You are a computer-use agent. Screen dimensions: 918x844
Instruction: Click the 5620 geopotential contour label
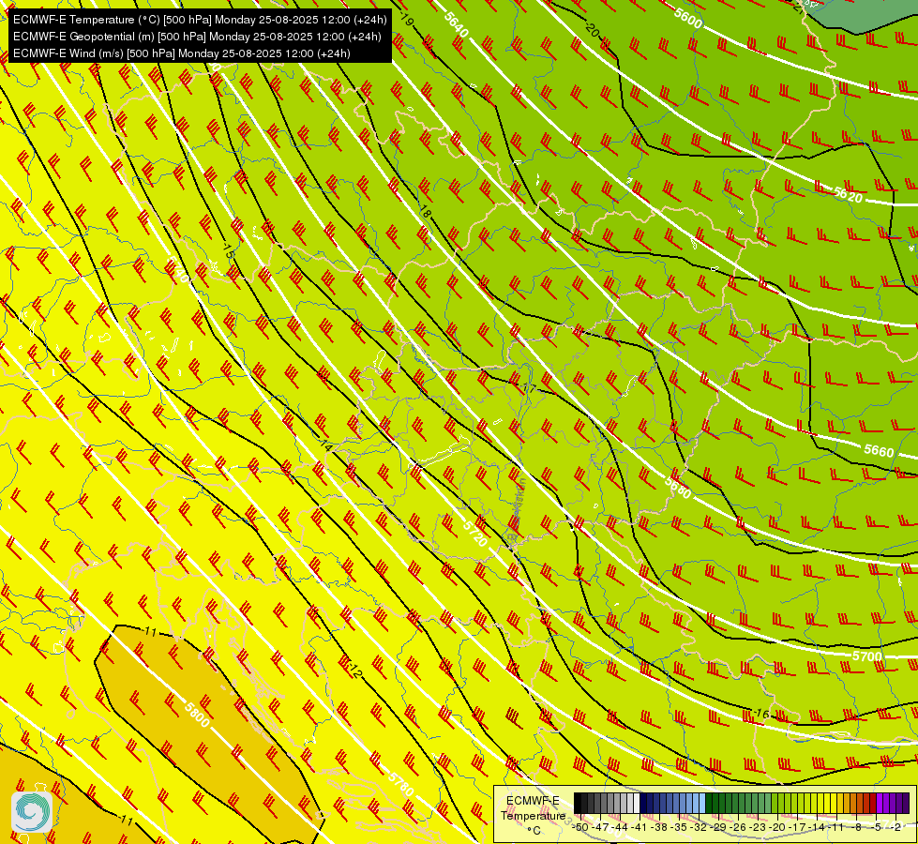[x=848, y=194]
